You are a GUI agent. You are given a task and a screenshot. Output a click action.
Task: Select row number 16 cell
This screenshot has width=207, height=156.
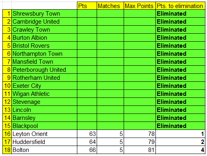pyautogui.click(x=7, y=134)
